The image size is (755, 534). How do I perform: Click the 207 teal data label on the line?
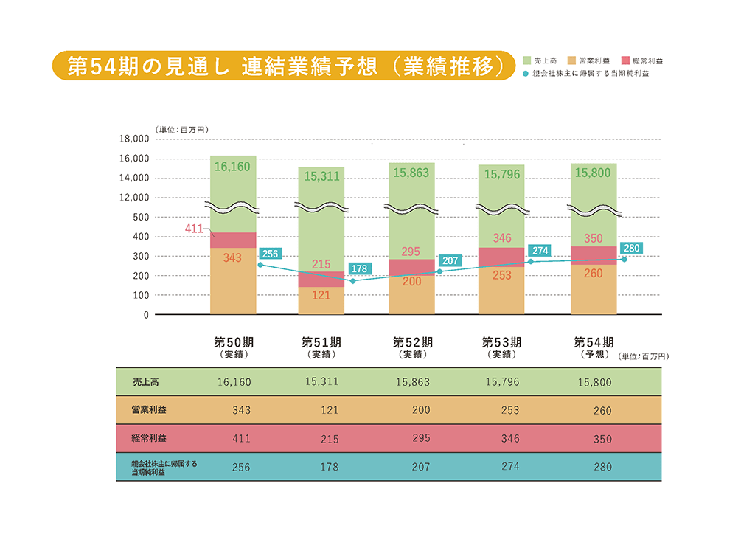(x=450, y=260)
